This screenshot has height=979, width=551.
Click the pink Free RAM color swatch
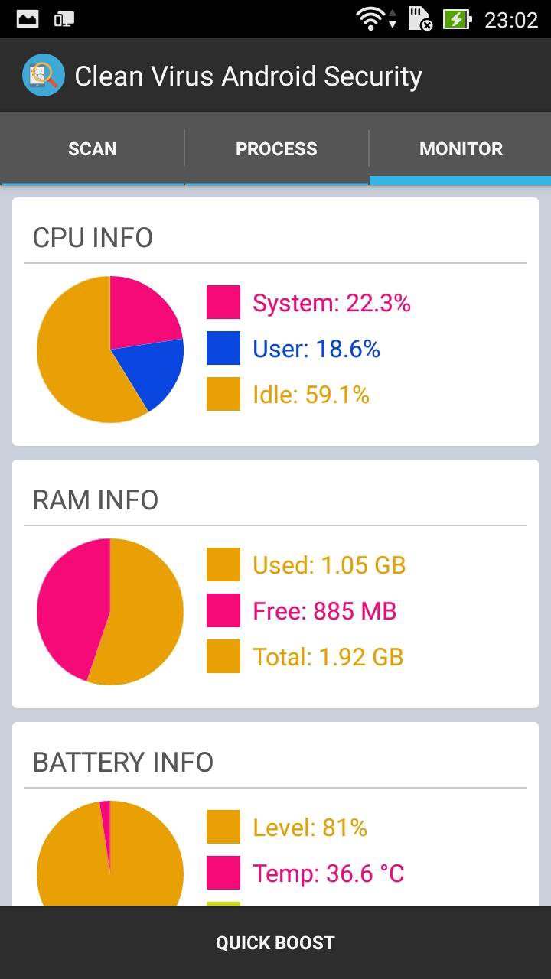[x=223, y=610]
